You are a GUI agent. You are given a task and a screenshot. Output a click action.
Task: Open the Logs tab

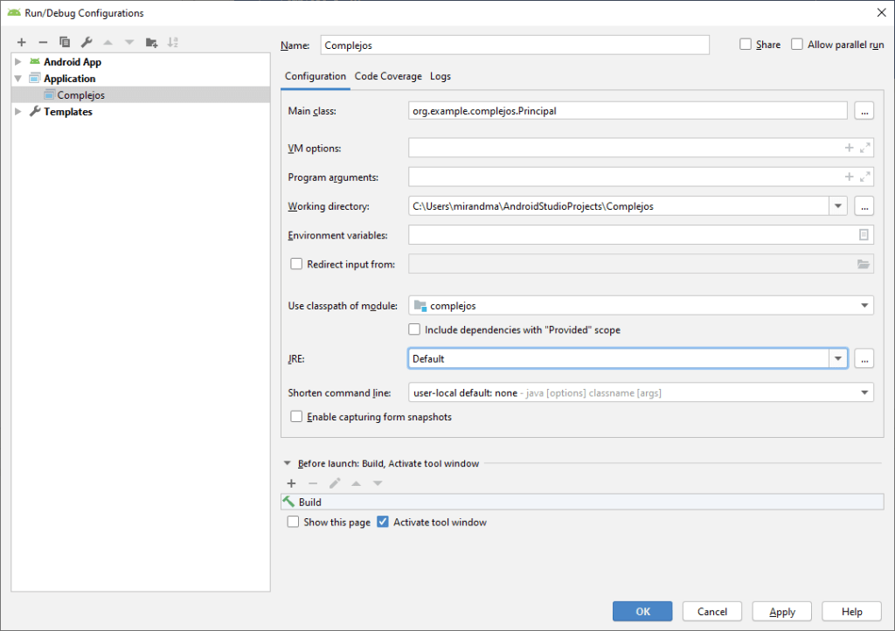441,77
